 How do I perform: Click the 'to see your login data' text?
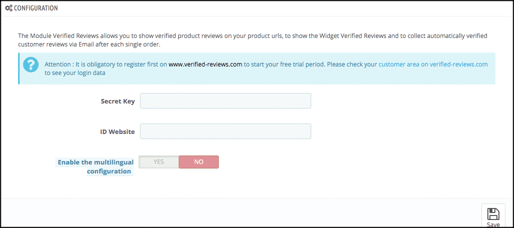point(75,73)
